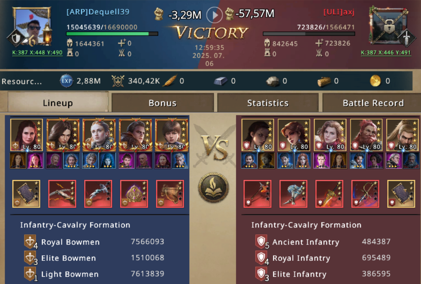Click the gold coin resource icon
This screenshot has height=284, width=421.
376,81
